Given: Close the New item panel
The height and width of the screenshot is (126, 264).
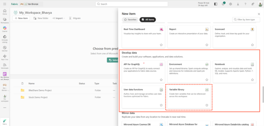Looking at the screenshot, I should point(259,14).
